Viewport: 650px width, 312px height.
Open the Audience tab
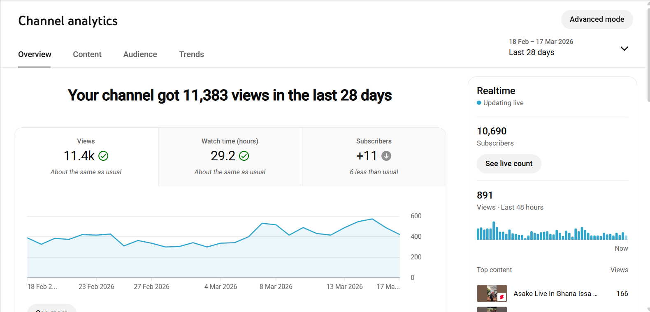140,54
